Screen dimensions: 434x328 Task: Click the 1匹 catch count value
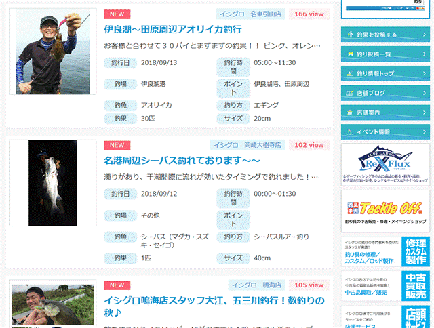146,258
